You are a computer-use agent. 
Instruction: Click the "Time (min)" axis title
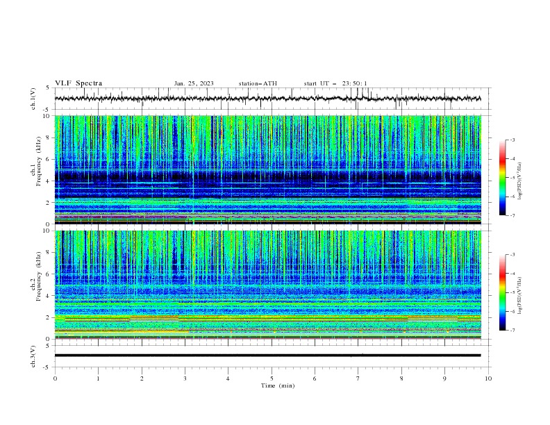[278, 385]
